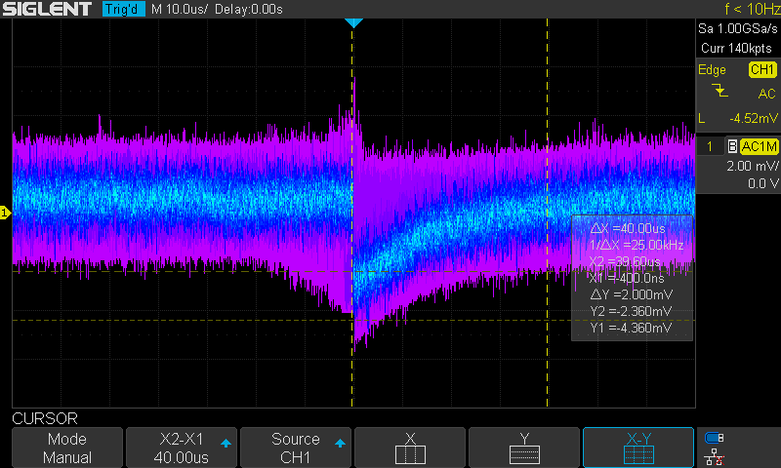Click the ΔX =40.00us cursor readout
The image size is (781, 468).
[628, 228]
